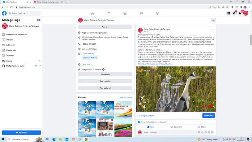Click the Add bio button

click(105, 27)
